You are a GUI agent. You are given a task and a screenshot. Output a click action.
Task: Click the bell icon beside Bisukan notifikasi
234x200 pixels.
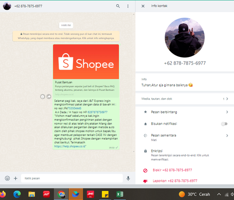[x=146, y=124]
